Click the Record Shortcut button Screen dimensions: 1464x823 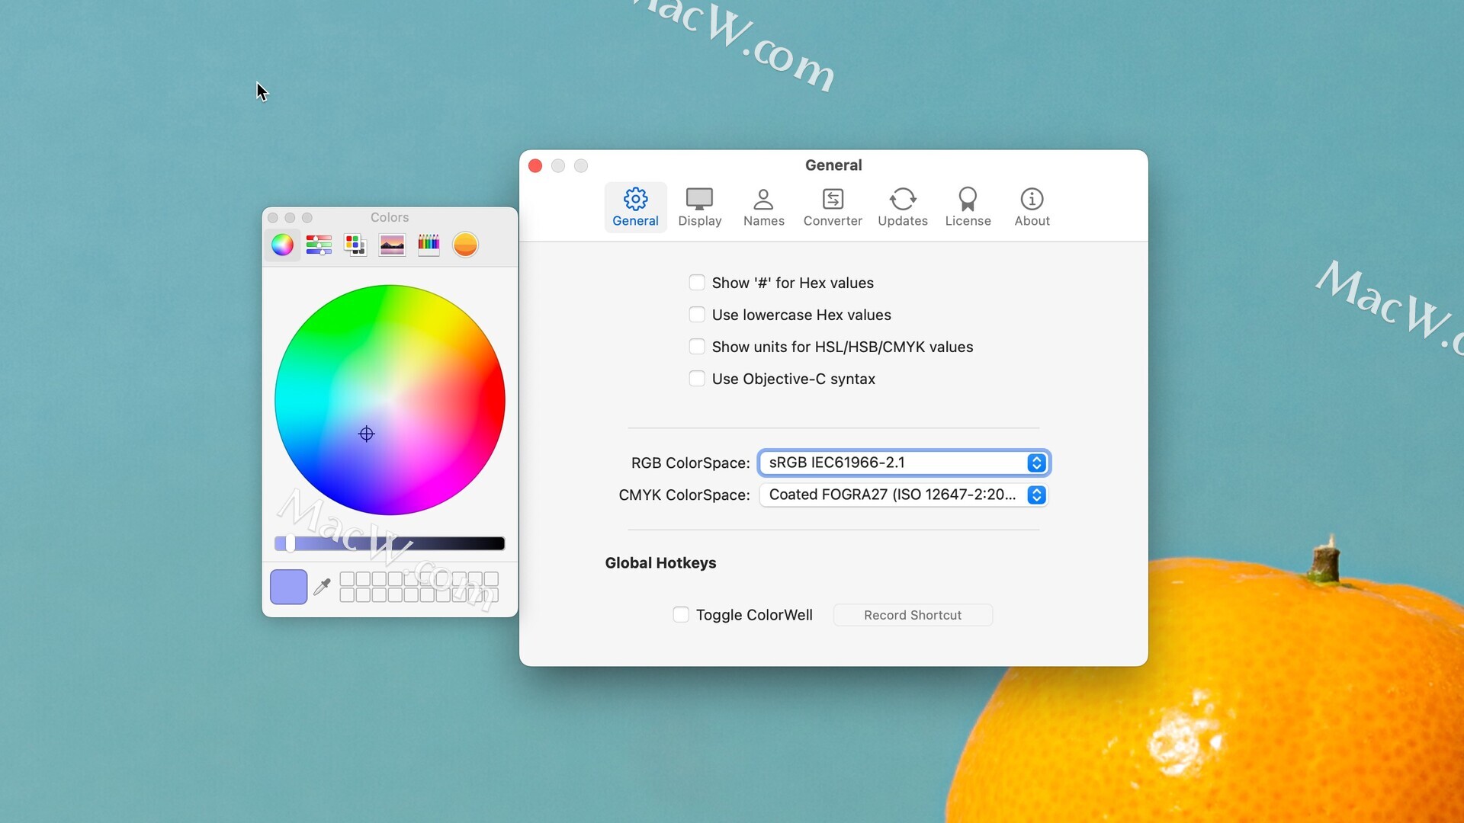click(913, 615)
